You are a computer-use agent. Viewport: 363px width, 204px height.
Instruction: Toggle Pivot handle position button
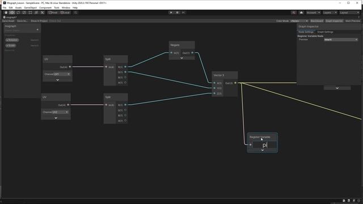point(53,12)
